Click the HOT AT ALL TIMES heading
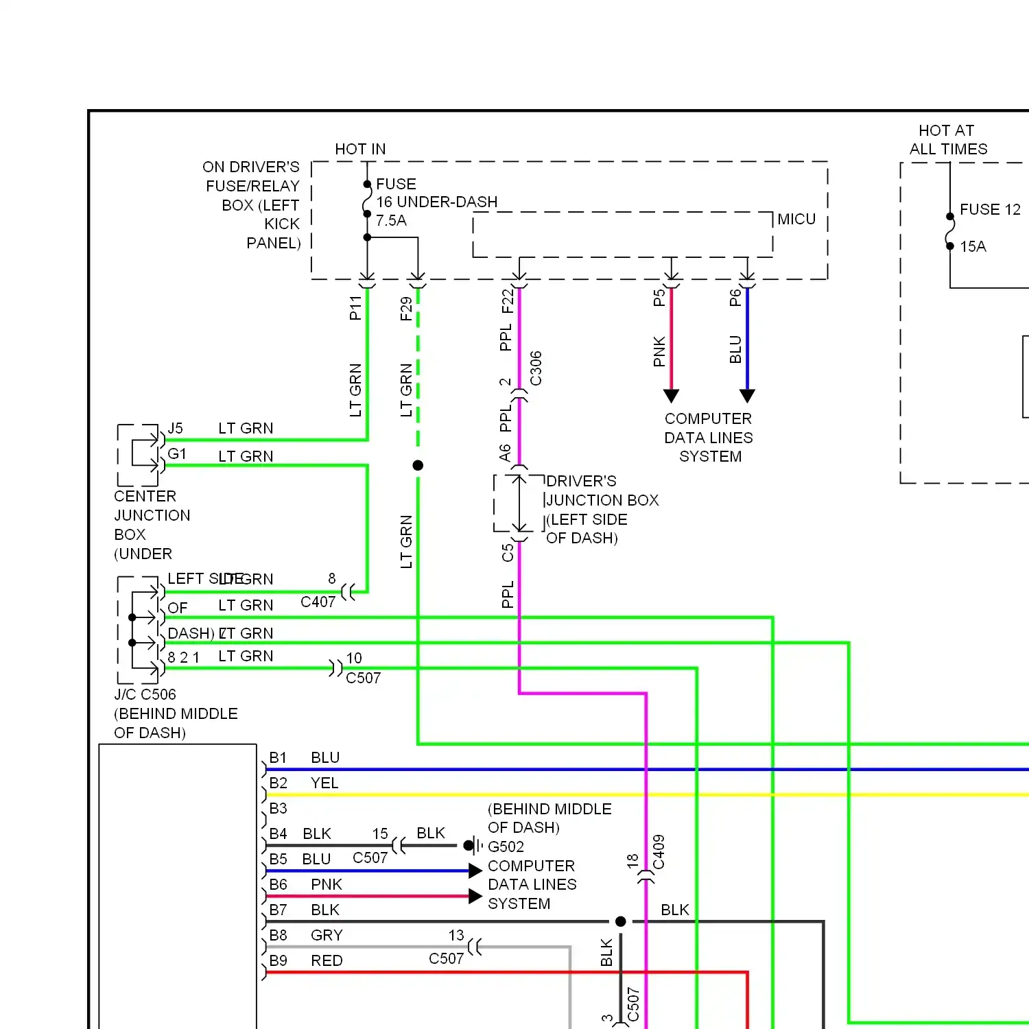Screen dimensions: 1029x1029 coord(948,140)
